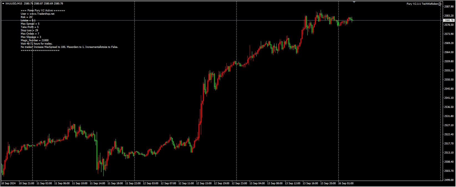Open the XAUUSD,M15 one-click trading arrow
The image size is (456, 187).
click(x=3, y=4)
